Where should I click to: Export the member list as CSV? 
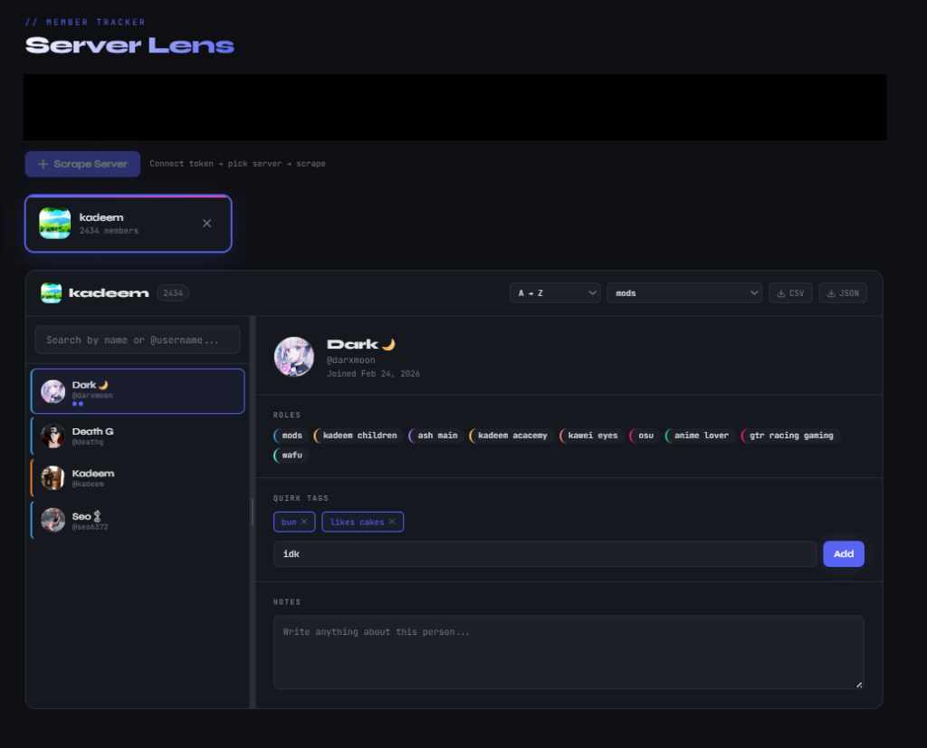tap(789, 292)
